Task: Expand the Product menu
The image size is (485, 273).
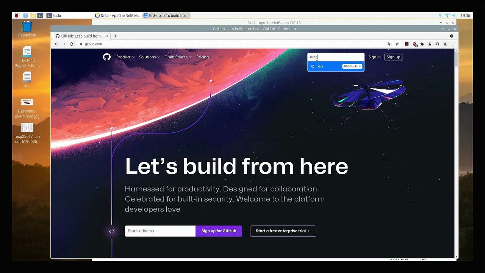Action: coord(125,57)
